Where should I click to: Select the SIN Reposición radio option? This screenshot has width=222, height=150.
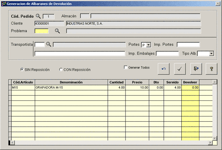22,69
